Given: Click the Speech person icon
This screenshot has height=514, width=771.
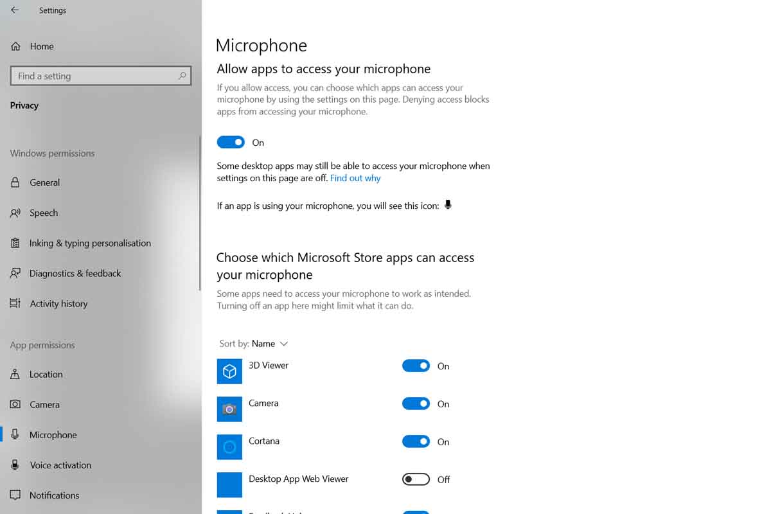Looking at the screenshot, I should click(x=15, y=213).
